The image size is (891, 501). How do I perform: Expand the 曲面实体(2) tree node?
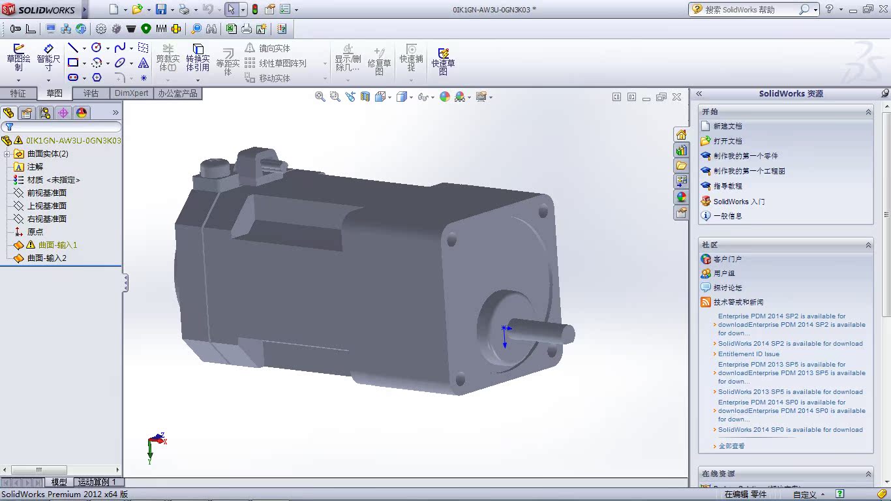(x=7, y=154)
